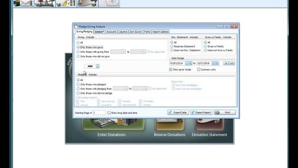Select Only those who gave

[x=78, y=47]
